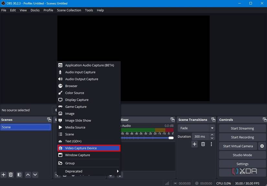Click the Application Audio Capture icon
This screenshot has width=267, height=186.
click(x=60, y=65)
